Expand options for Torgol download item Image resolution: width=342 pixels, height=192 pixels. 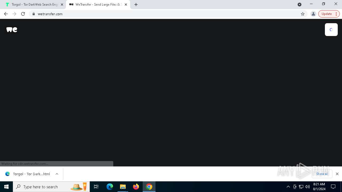tap(57, 174)
